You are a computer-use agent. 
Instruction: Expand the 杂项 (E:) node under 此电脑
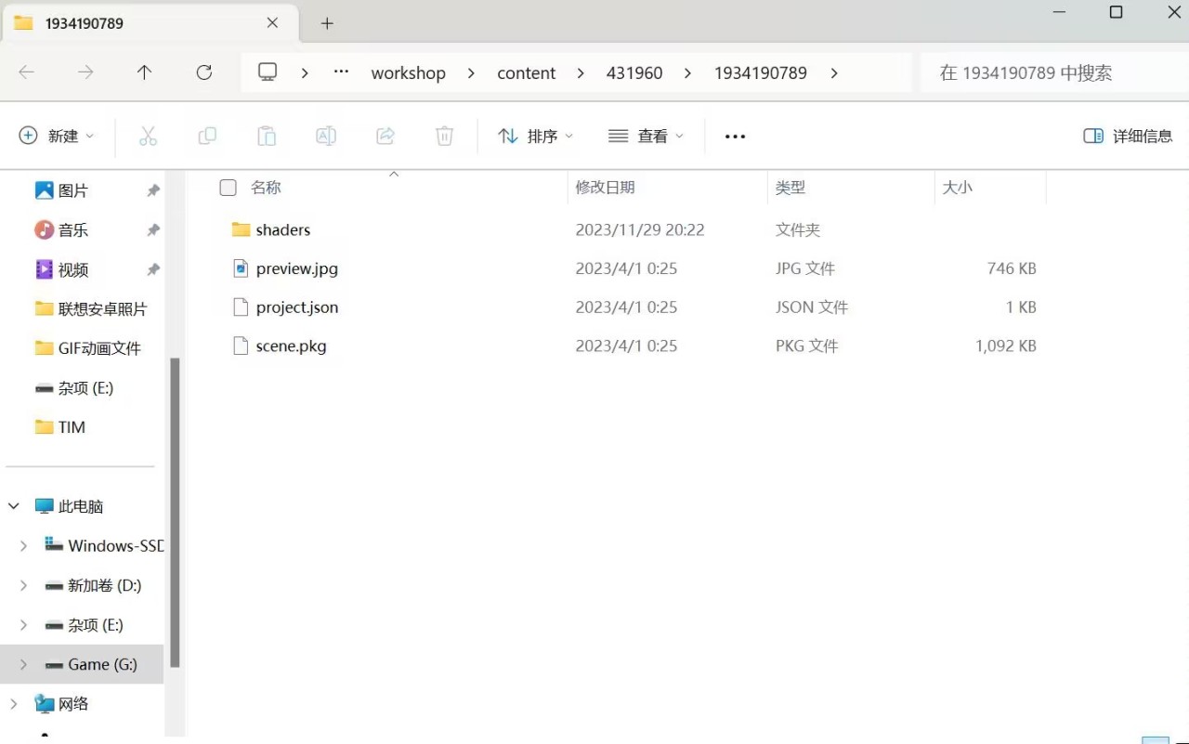tap(23, 625)
